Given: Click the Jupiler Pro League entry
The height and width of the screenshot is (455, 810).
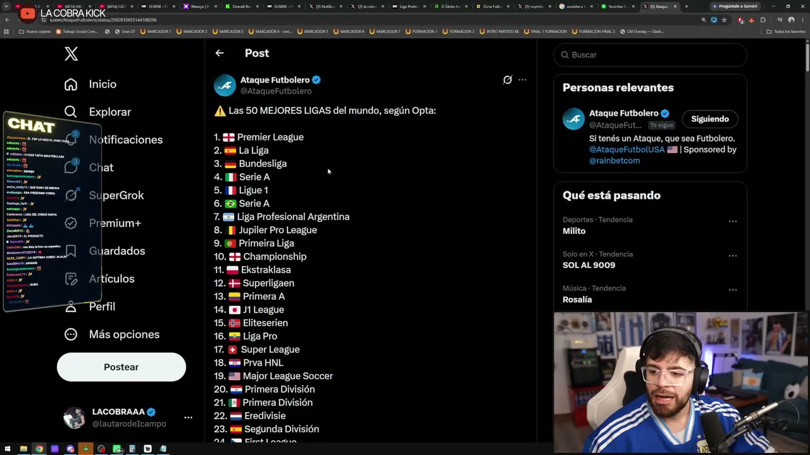Looking at the screenshot, I should click(x=278, y=230).
